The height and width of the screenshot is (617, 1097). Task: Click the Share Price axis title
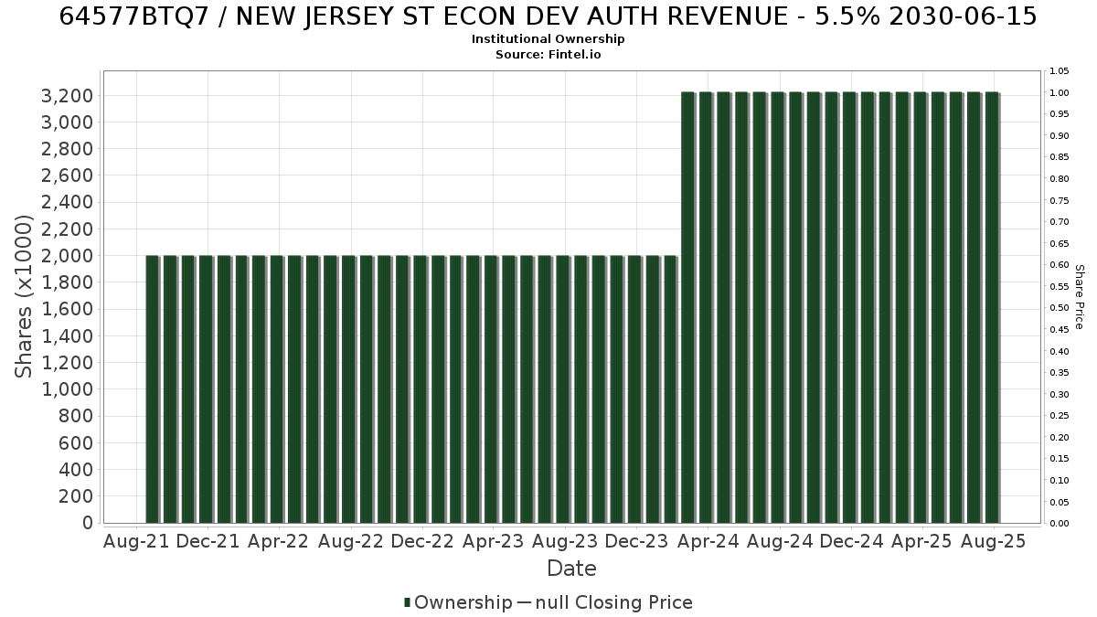(x=1079, y=296)
